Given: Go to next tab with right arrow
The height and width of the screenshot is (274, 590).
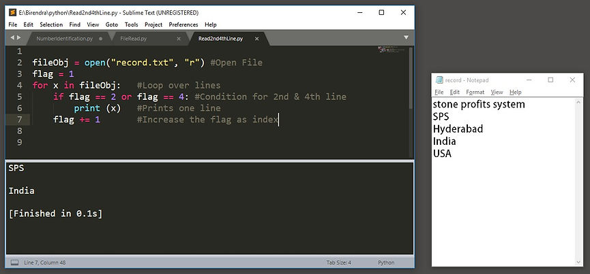Looking at the screenshot, I should point(19,37).
